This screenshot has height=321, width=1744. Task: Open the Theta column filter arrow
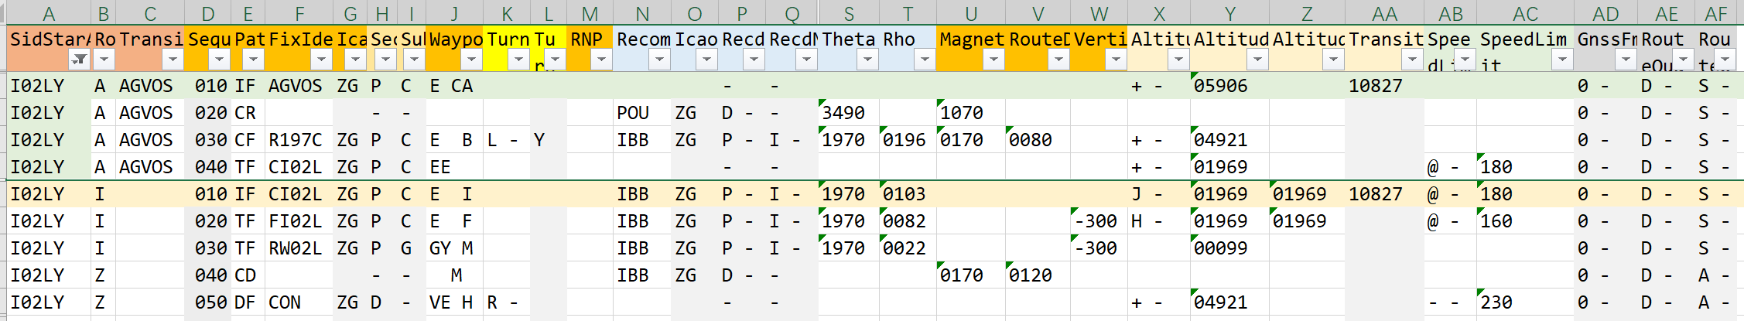tap(867, 60)
